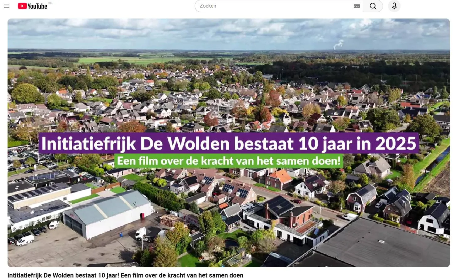Select the YouTube NL logo to go home

pos(35,6)
